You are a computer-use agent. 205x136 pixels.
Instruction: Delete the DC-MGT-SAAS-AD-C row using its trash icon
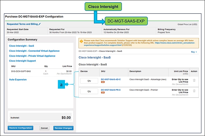(194, 80)
